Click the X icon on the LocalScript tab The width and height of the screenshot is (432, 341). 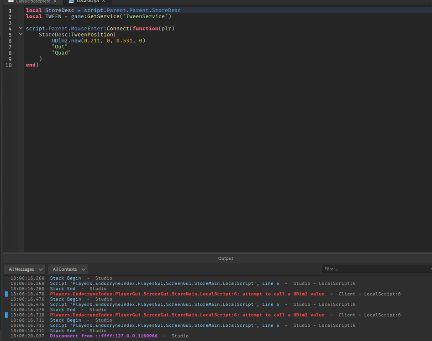tap(104, 2)
